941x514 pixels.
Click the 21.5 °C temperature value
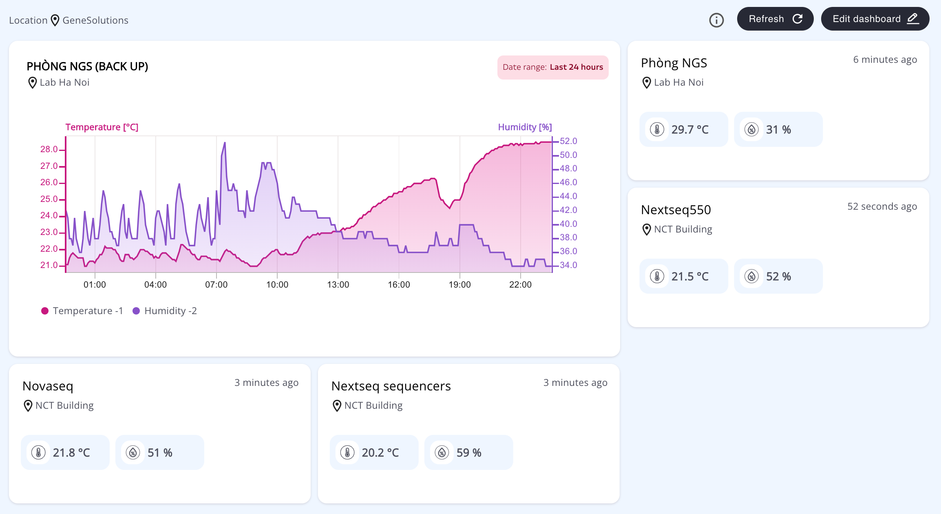690,277
